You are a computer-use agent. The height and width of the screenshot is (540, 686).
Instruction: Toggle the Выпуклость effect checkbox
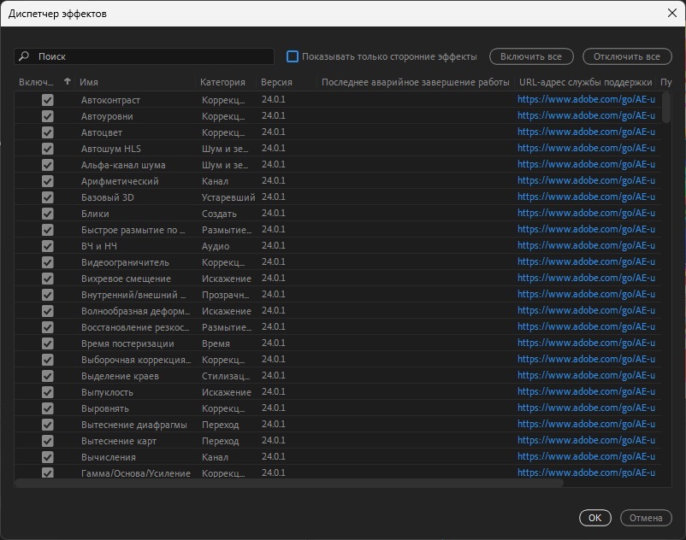48,392
